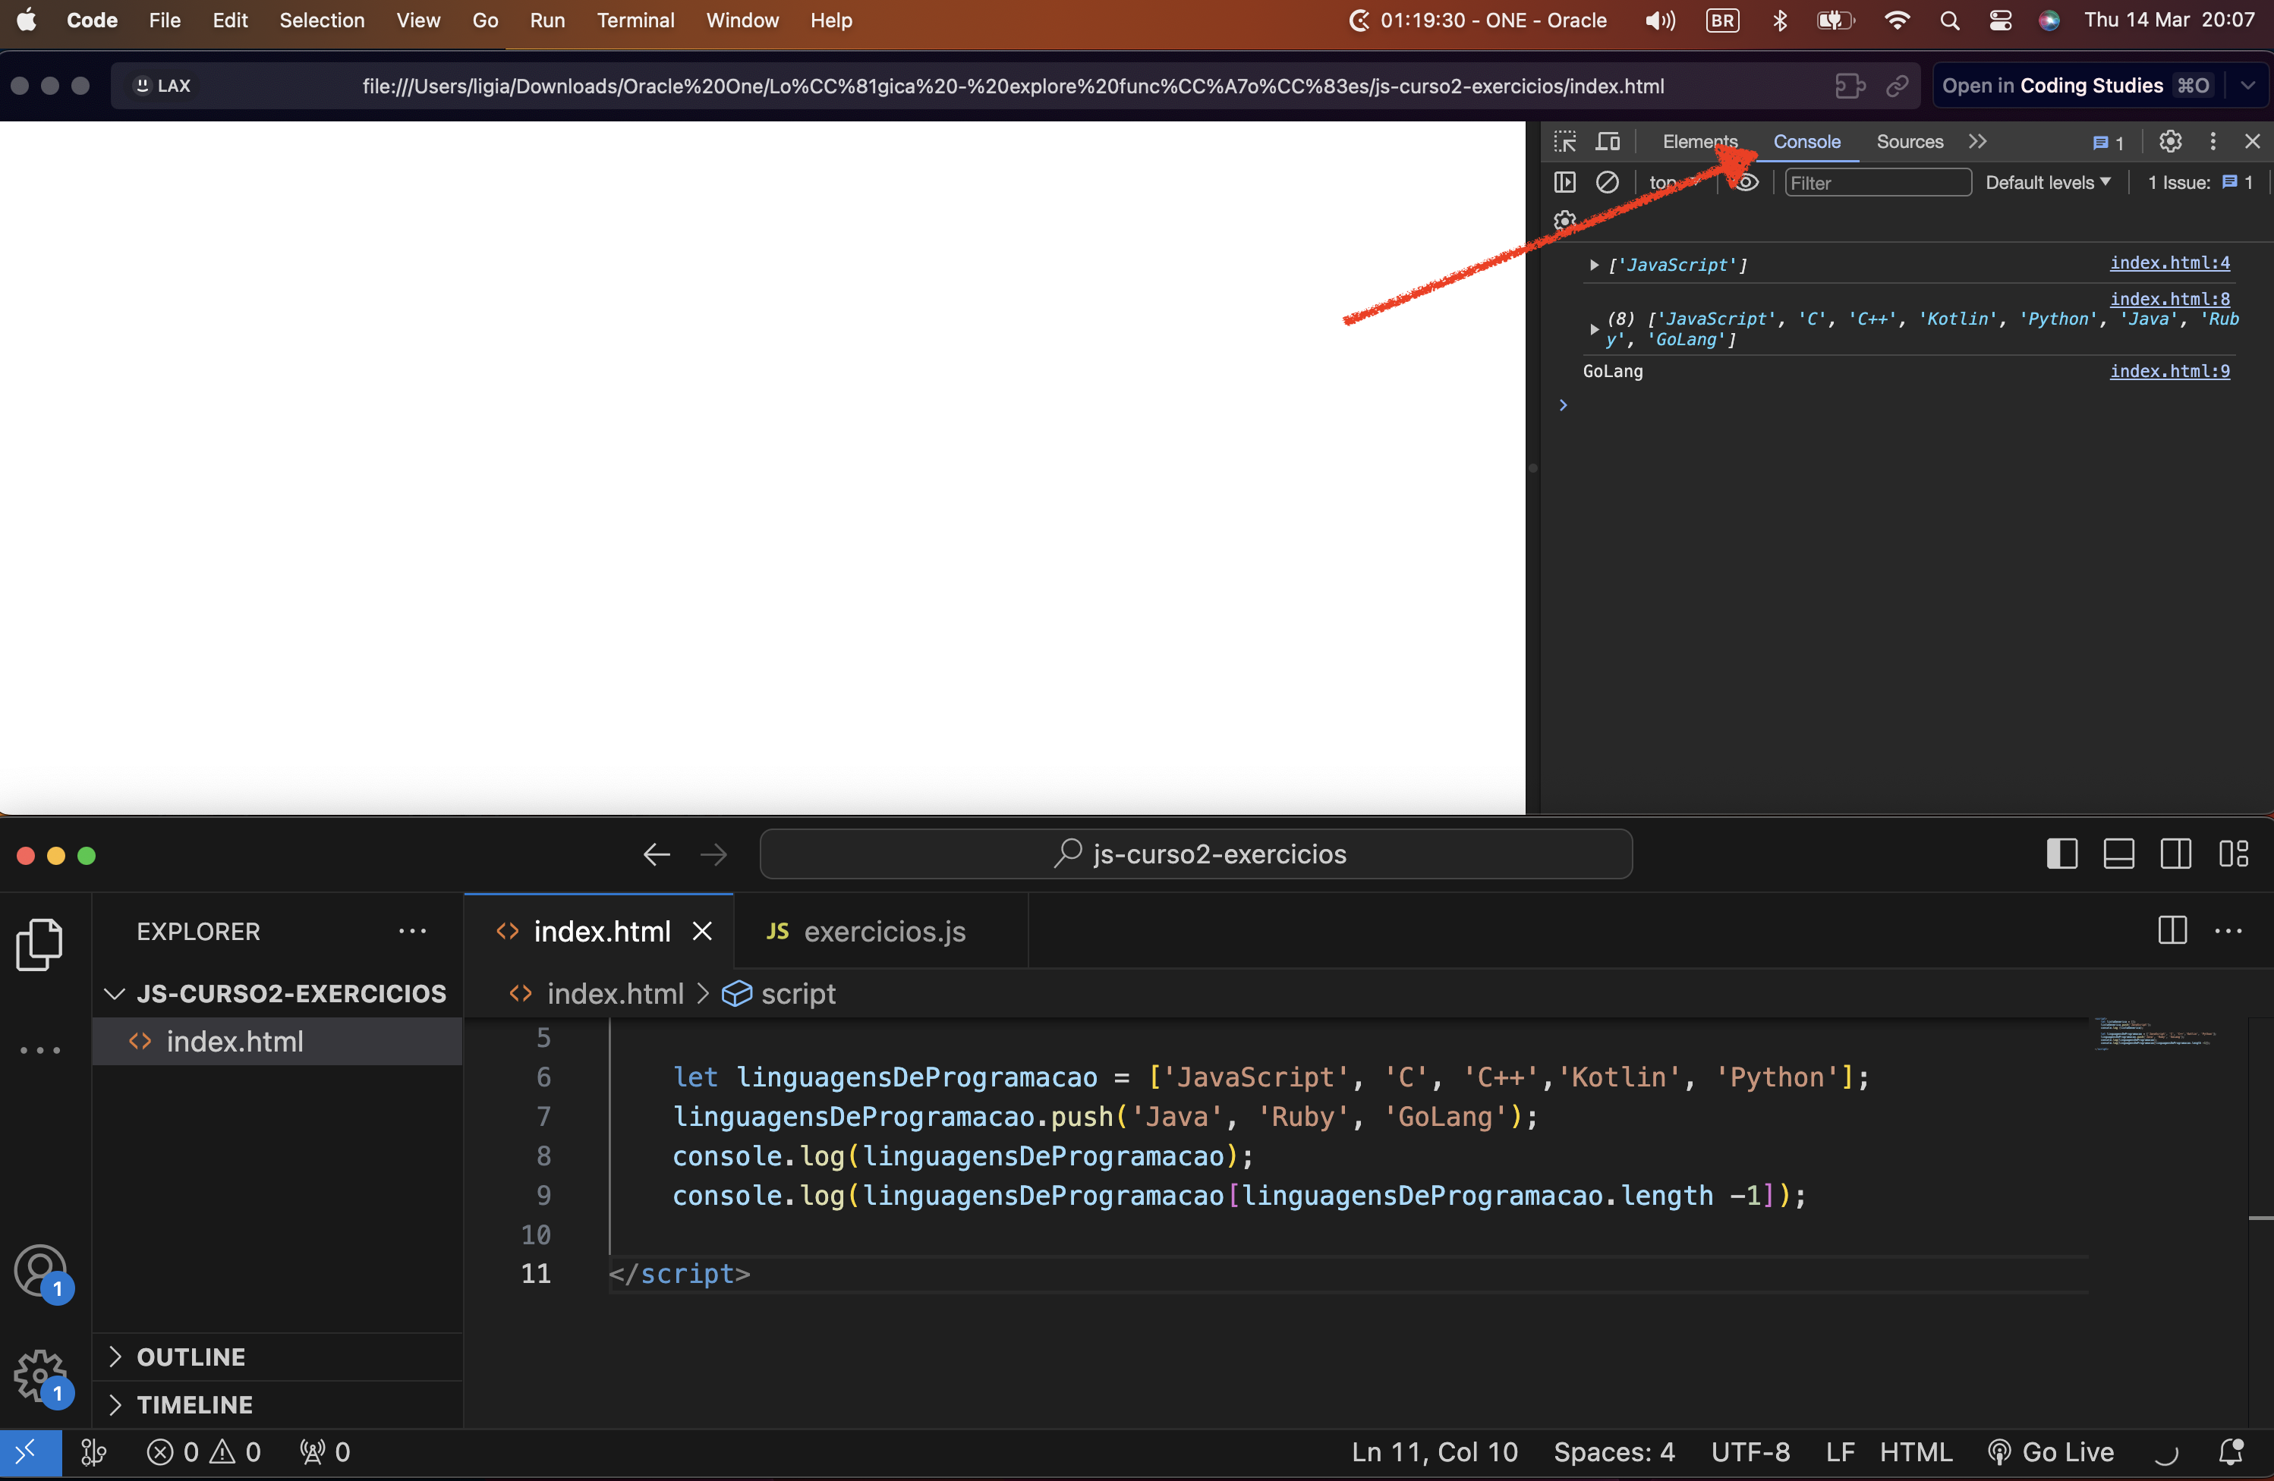Open macOS Control Center icon

(2000, 20)
